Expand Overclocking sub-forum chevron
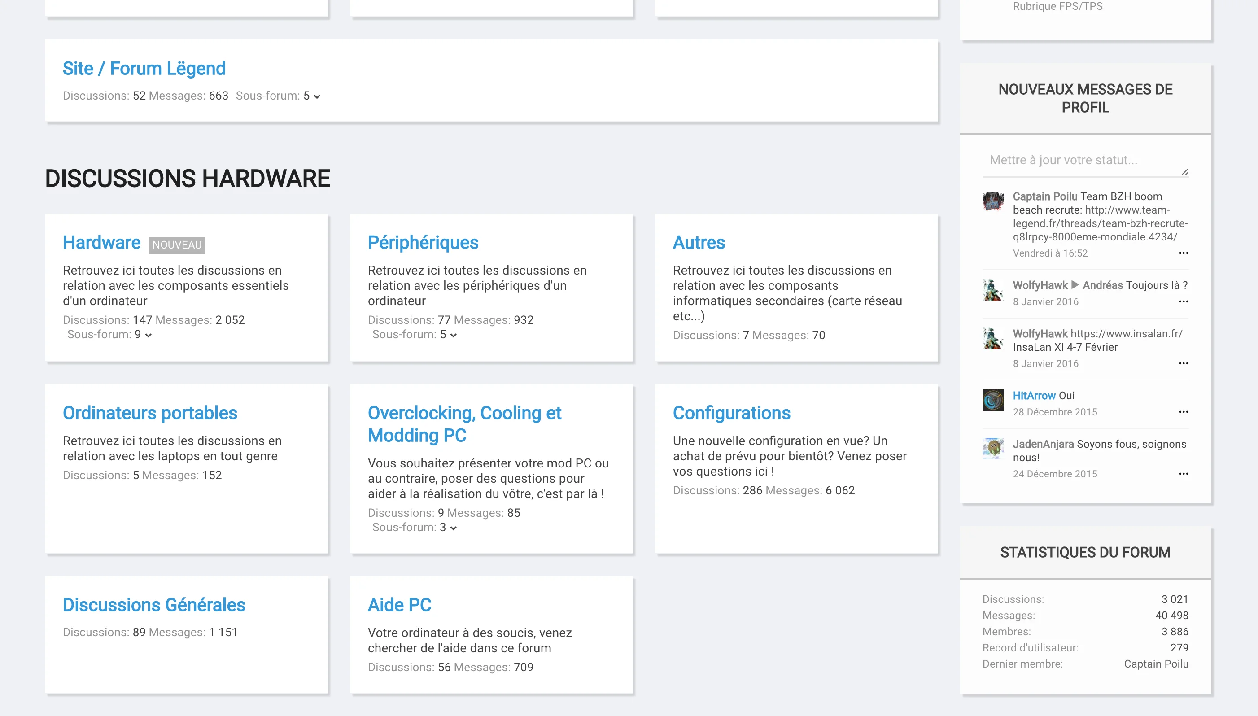The height and width of the screenshot is (716, 1258). pyautogui.click(x=453, y=528)
